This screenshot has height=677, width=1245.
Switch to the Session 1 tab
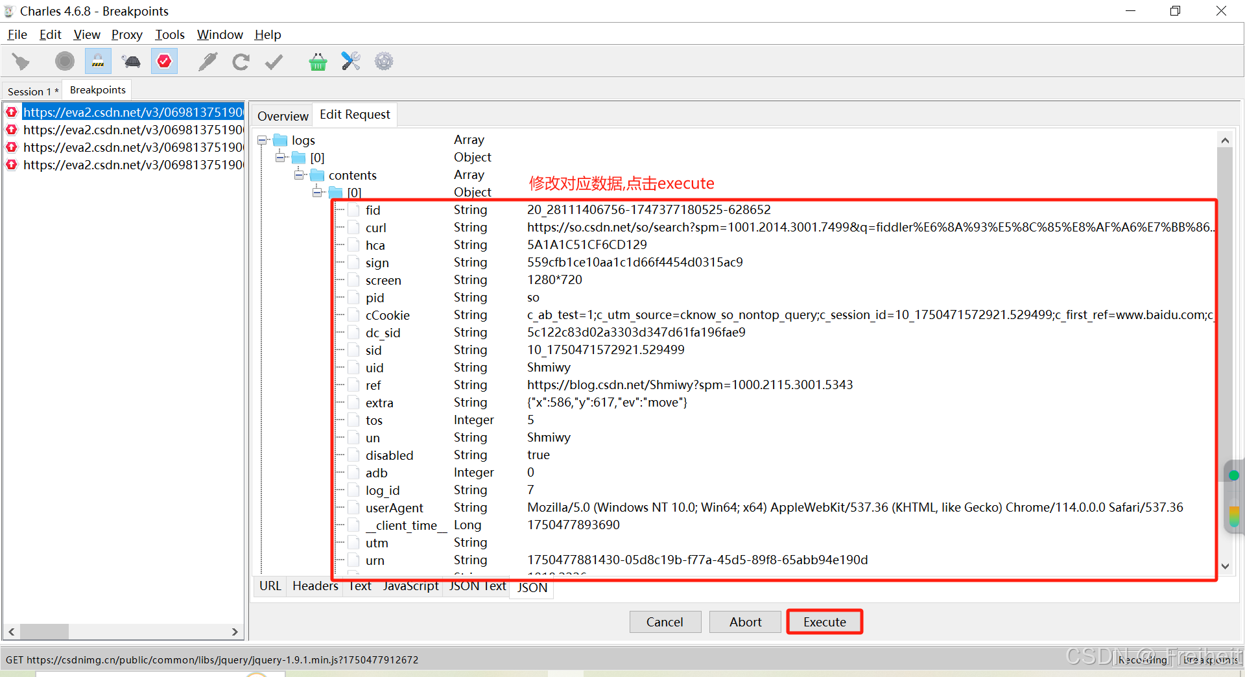pyautogui.click(x=32, y=91)
